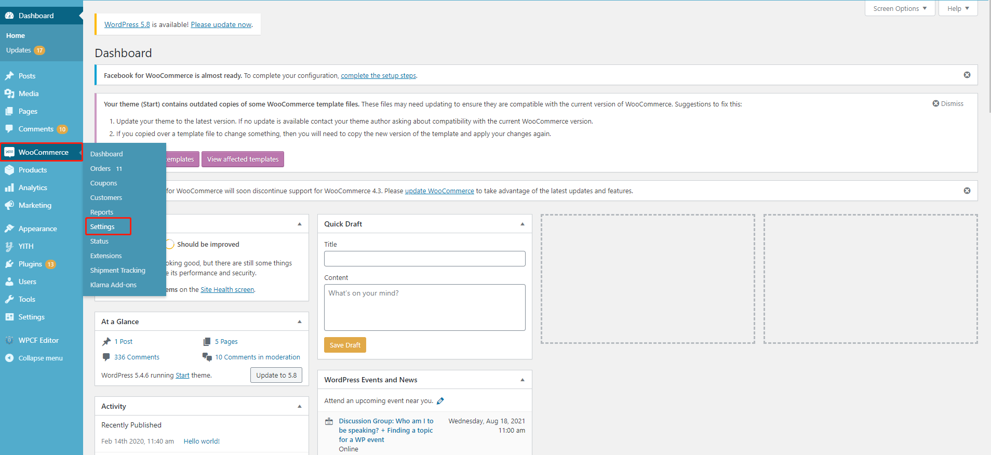The image size is (991, 455).
Task: Select Orders in the WooCommerce submenu
Action: coord(101,169)
